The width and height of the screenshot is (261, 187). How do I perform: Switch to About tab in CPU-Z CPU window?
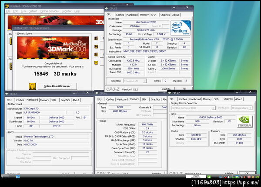click(175, 15)
